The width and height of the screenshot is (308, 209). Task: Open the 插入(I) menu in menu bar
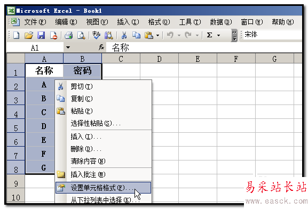(128, 22)
